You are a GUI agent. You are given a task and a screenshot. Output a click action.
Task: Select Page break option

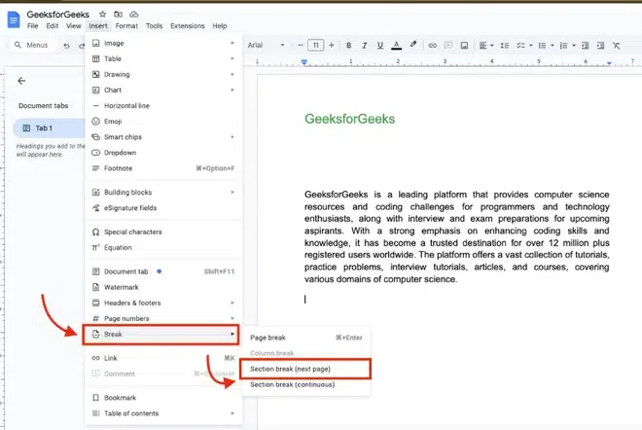tap(306, 338)
